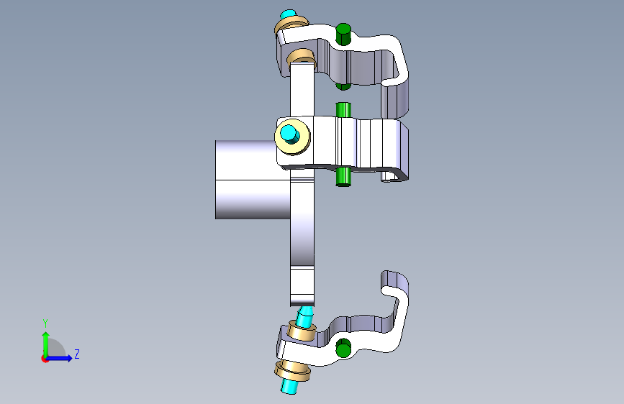Screen dimensions: 624x404
Task: Select the 'Z' axis label text
Action: click(x=77, y=354)
